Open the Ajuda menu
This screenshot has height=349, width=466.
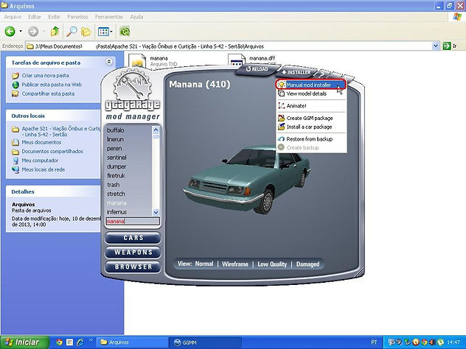[x=136, y=17]
